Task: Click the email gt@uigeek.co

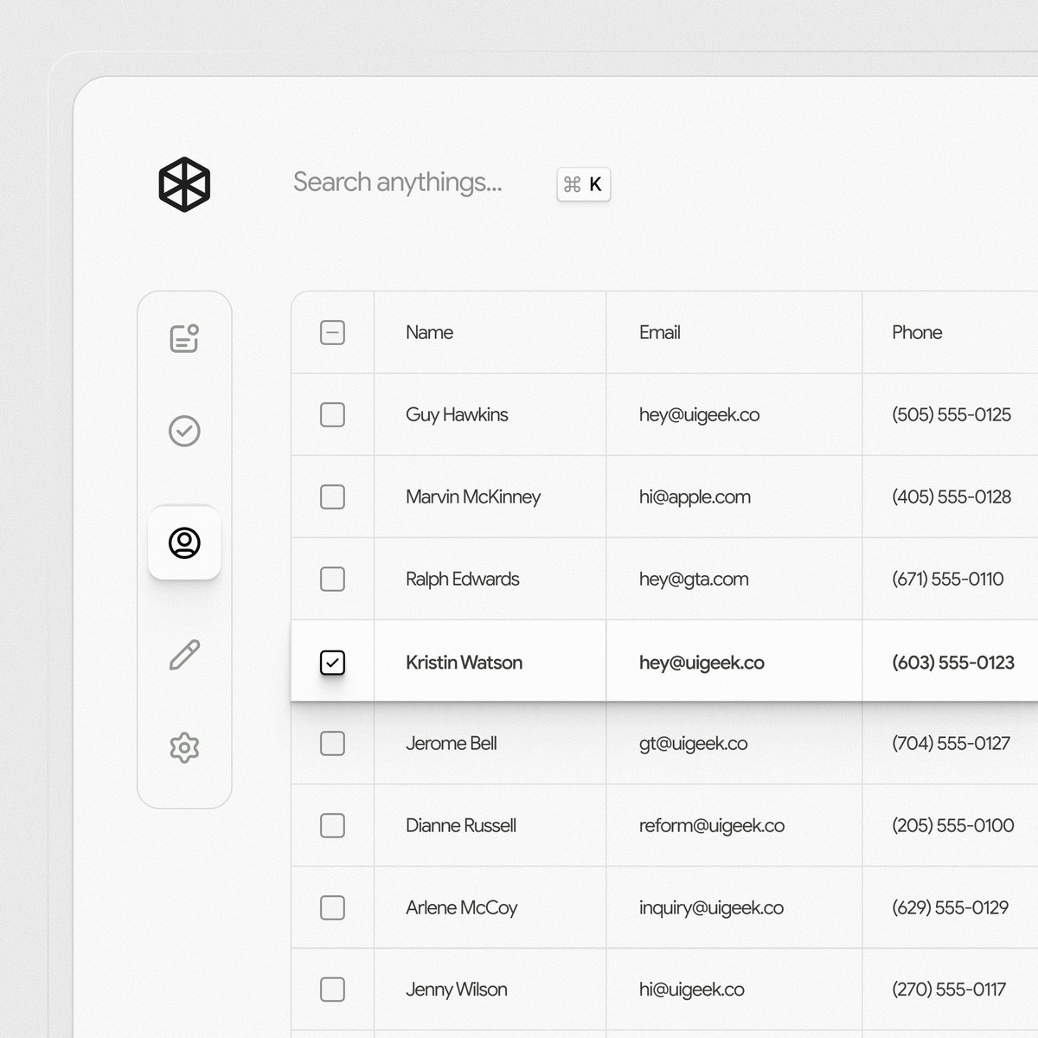Action: click(694, 744)
